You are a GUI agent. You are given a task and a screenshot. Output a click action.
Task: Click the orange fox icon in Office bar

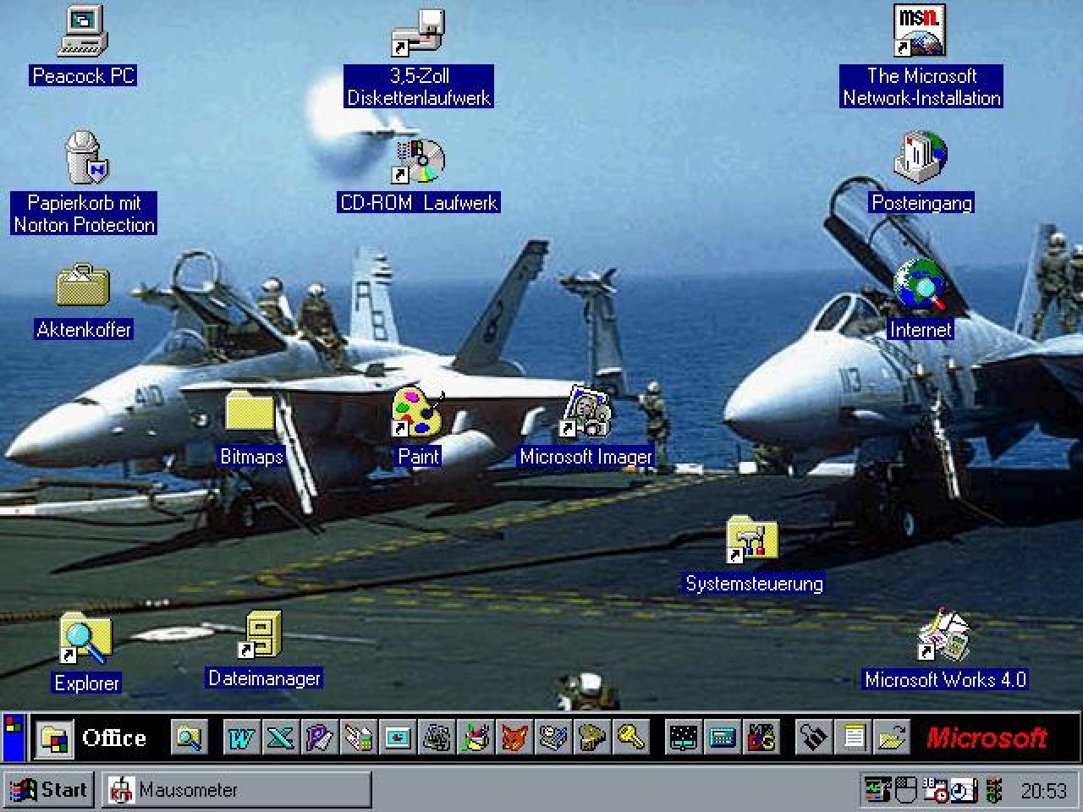514,738
